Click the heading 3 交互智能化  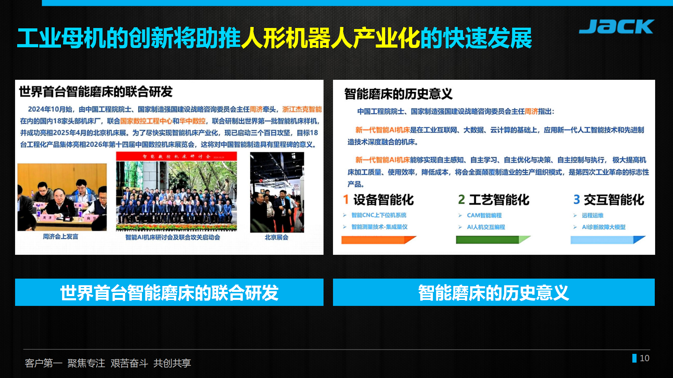point(609,200)
